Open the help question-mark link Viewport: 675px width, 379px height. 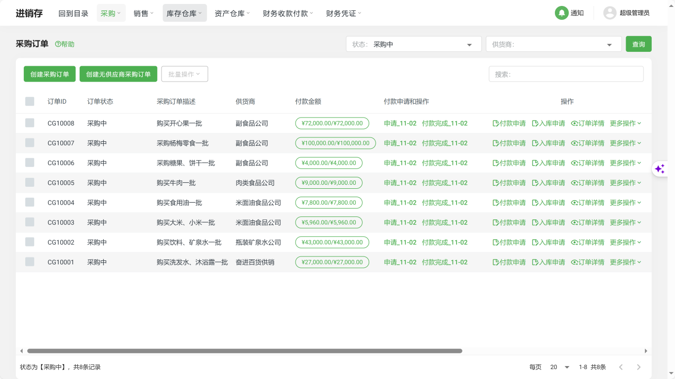point(65,44)
